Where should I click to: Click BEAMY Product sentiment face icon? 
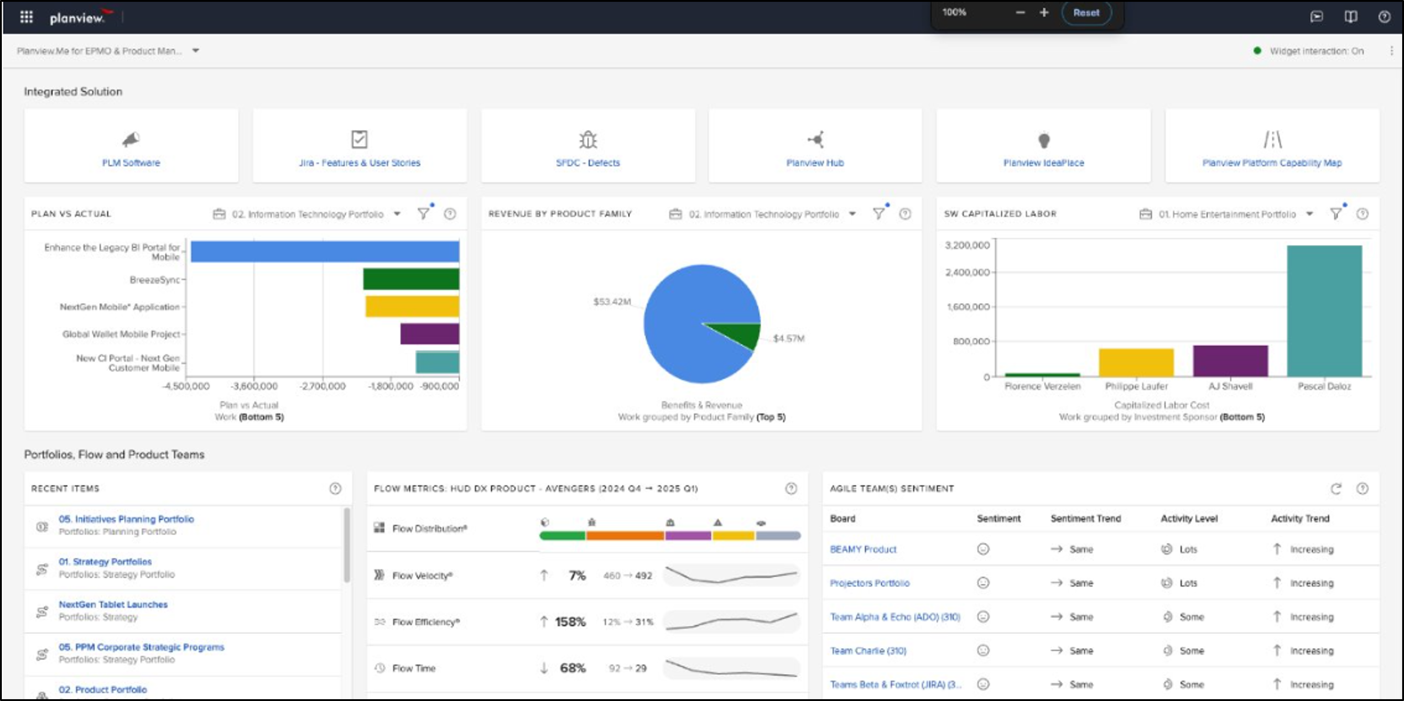983,549
